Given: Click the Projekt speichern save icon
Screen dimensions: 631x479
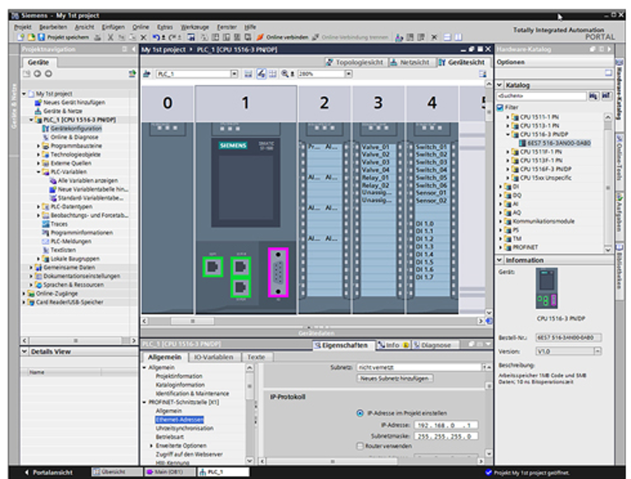Looking at the screenshot, I should (x=41, y=37).
